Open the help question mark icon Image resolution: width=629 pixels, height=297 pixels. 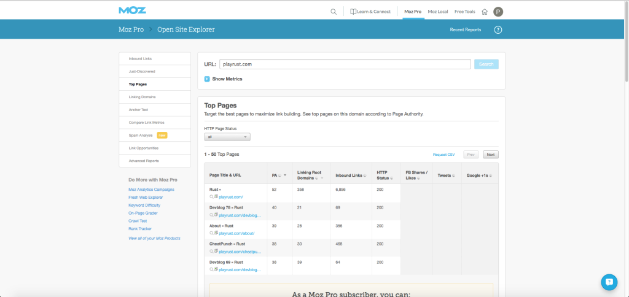coord(498,29)
